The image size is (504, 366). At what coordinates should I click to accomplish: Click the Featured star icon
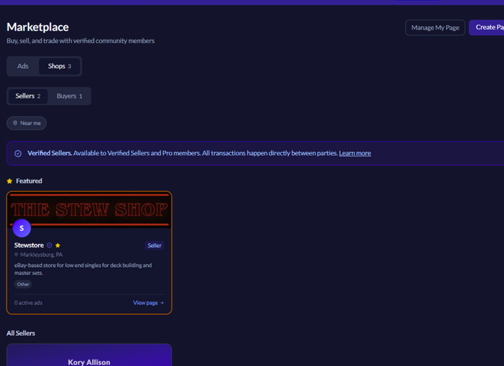pos(10,181)
